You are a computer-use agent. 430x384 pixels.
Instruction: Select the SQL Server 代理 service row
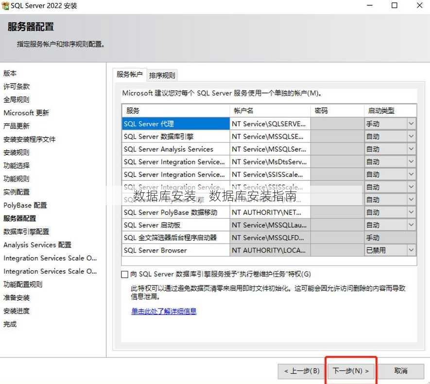[175, 123]
